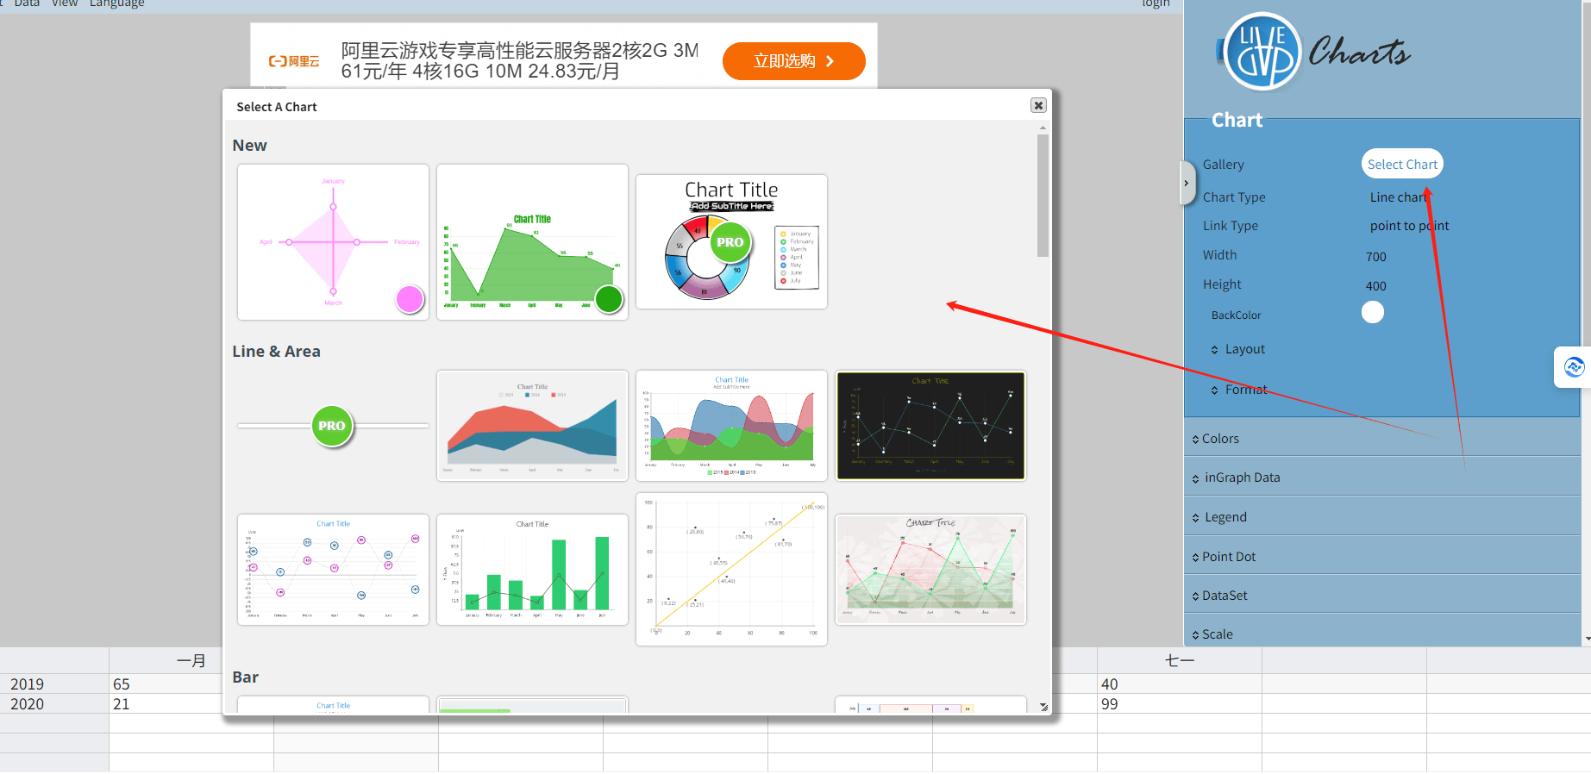This screenshot has height=774, width=1591.
Task: Select the cell with value 40
Action: pyautogui.click(x=1179, y=684)
